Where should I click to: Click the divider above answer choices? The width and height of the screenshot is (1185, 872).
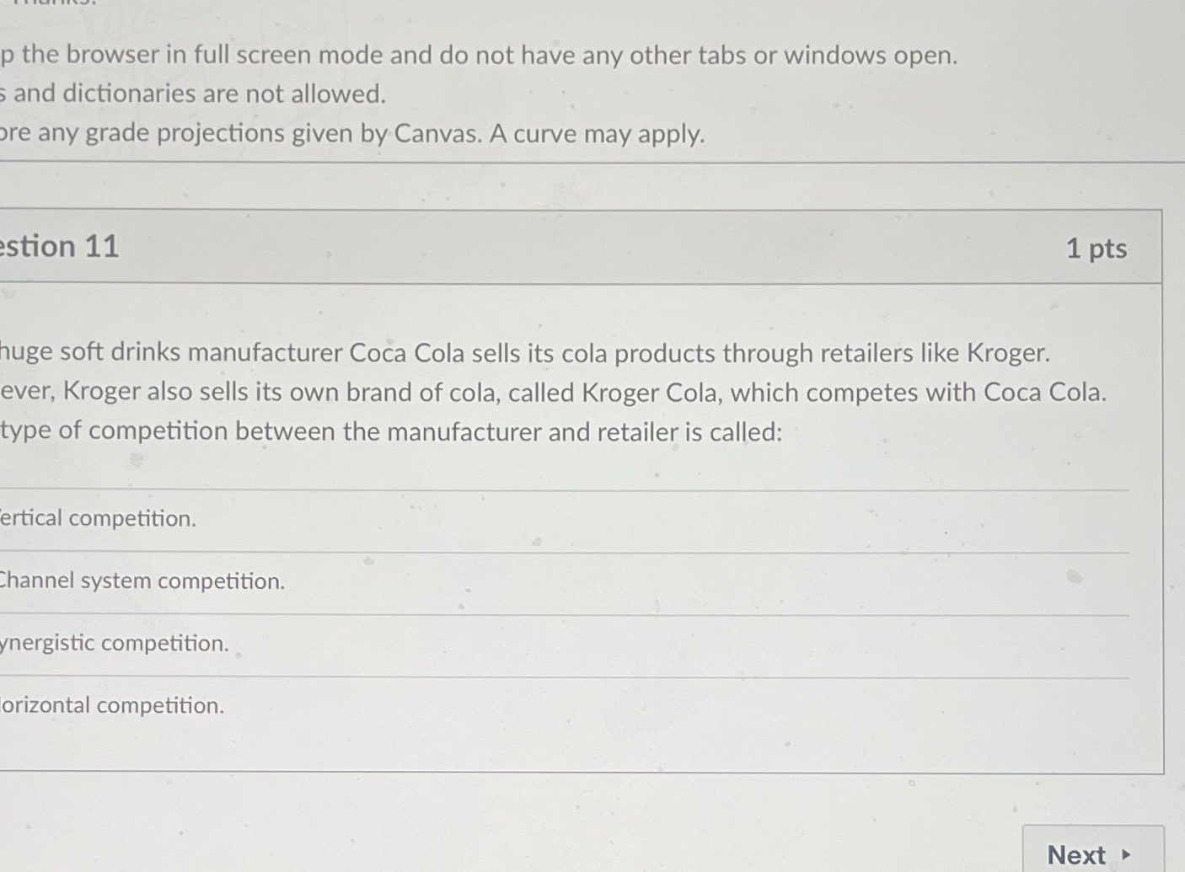[565, 487]
